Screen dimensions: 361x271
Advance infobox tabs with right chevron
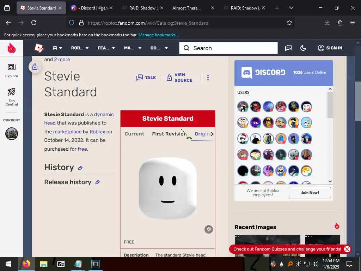tap(212, 134)
